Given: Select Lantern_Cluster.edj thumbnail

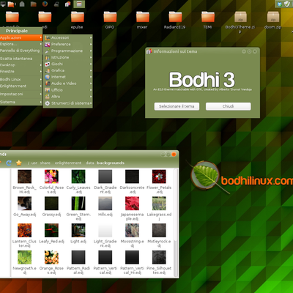Looking at the screenshot, I should (24, 230).
